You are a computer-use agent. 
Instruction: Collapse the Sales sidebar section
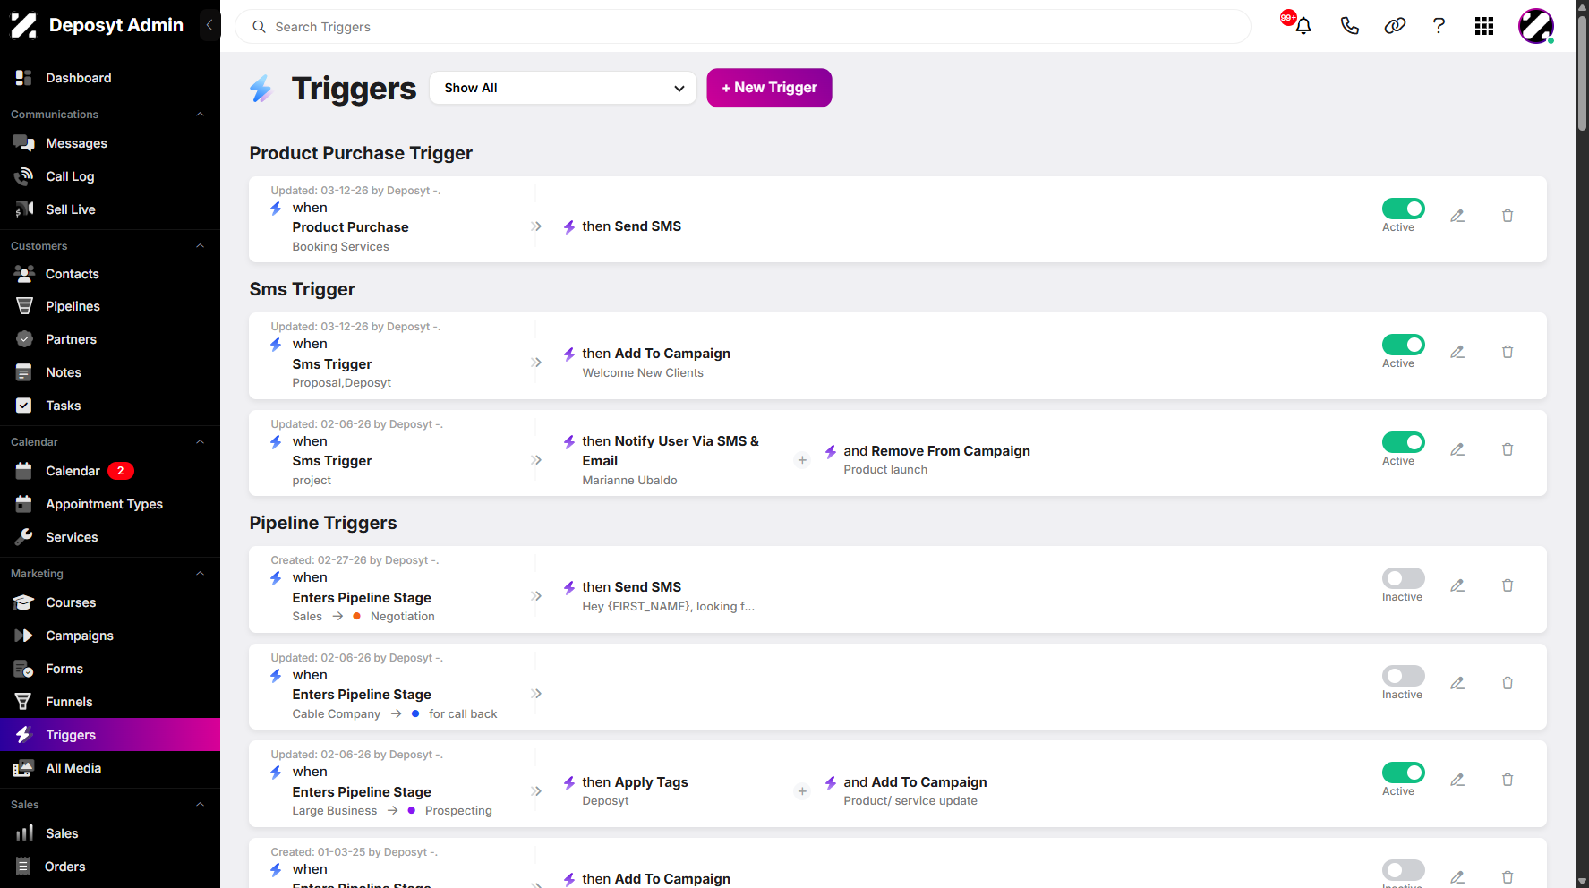pyautogui.click(x=201, y=805)
